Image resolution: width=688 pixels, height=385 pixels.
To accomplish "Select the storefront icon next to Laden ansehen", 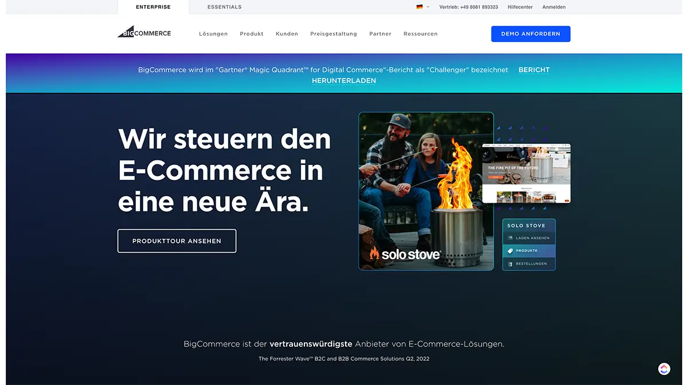I will click(510, 238).
